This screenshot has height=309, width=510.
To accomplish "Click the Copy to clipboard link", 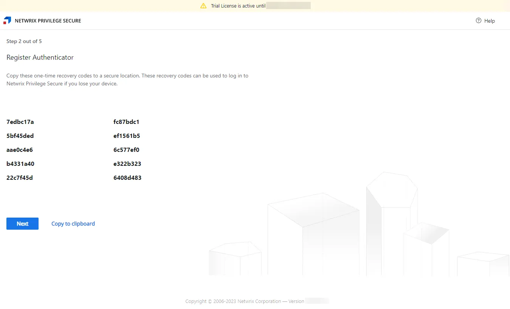I will [73, 224].
